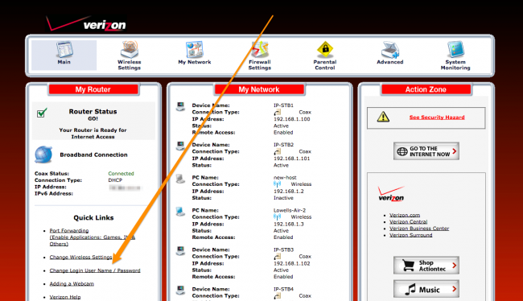Viewport: 523px width, 301px height.
Task: Click the Lowells-Air-2 PC name
Action: (290, 210)
